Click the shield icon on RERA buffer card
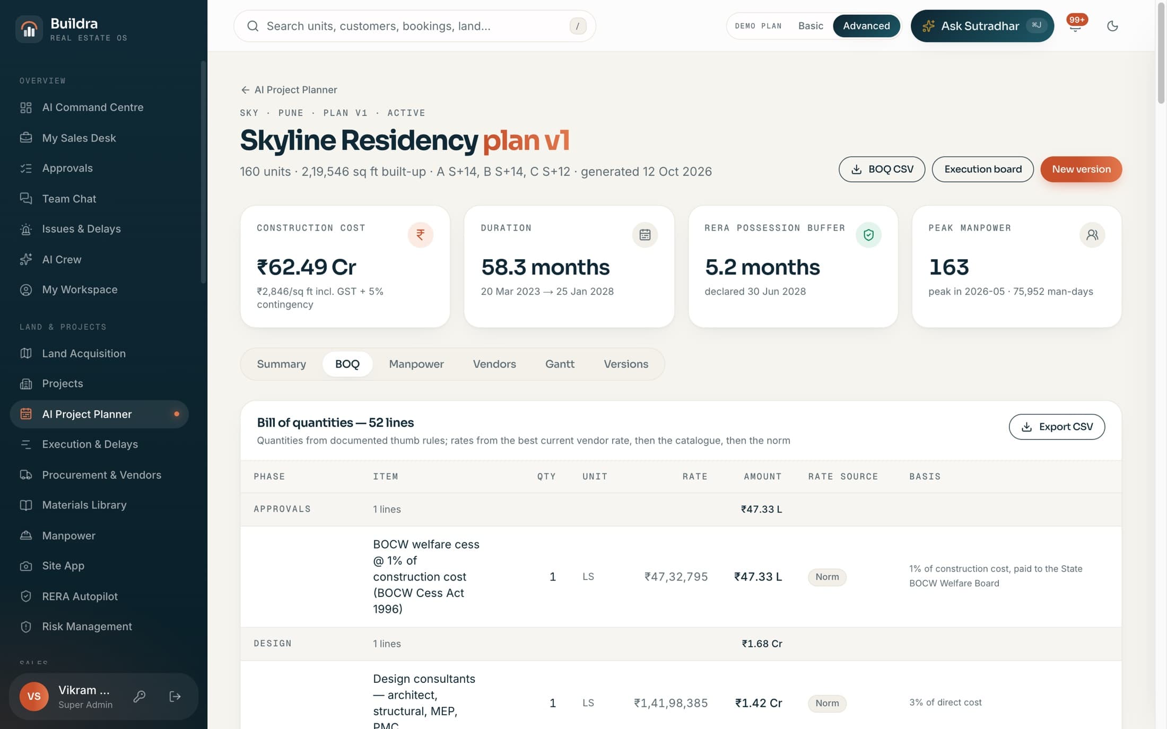This screenshot has height=729, width=1167. [868, 234]
